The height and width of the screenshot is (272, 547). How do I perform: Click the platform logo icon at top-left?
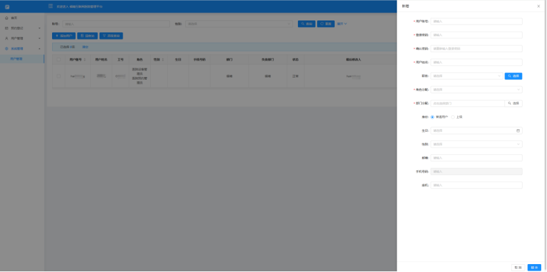7,6
